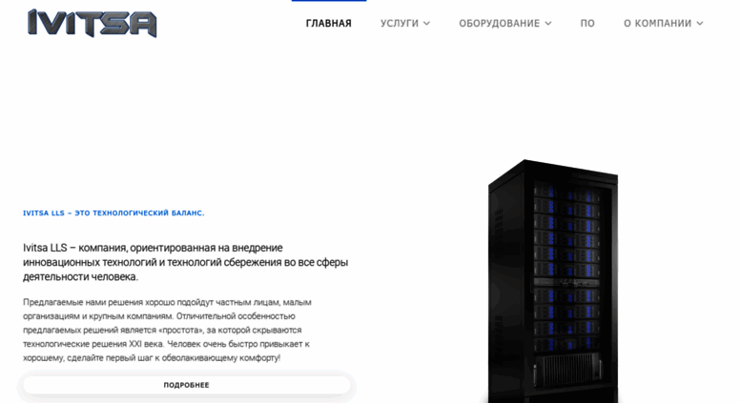
Task: Expand the УСЛУГИ dropdown chevron
Action: tap(426, 23)
